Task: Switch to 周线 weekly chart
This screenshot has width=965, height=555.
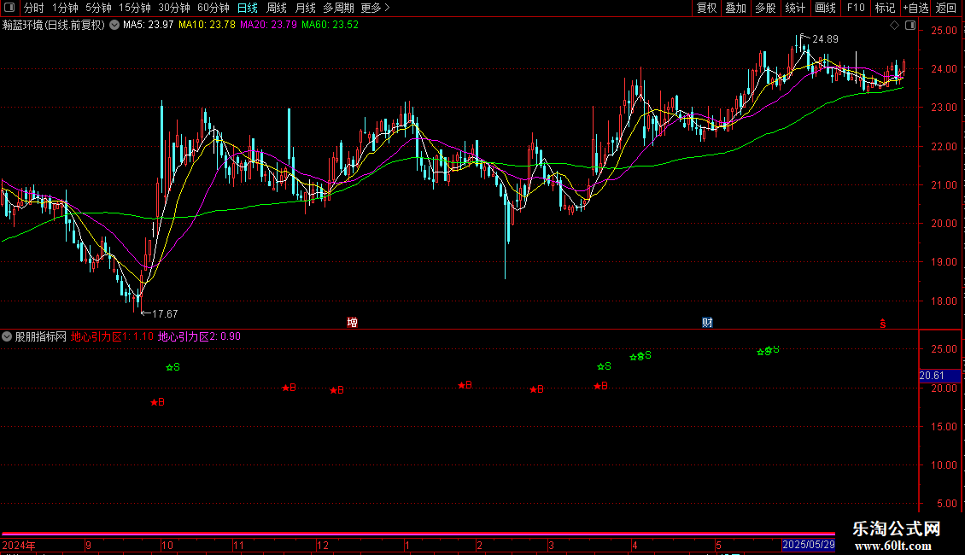Action: pos(277,8)
